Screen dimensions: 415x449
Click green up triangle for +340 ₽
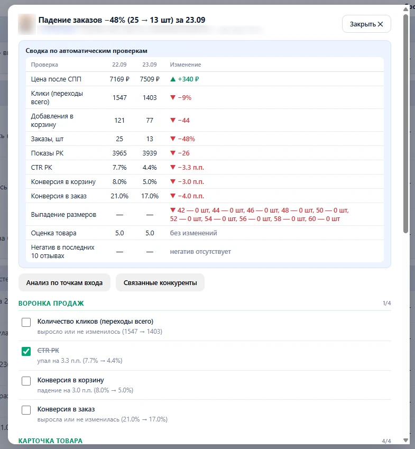[172, 79]
